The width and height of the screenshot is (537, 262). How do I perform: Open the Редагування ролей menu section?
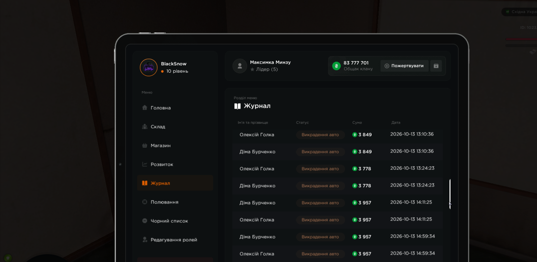point(175,239)
